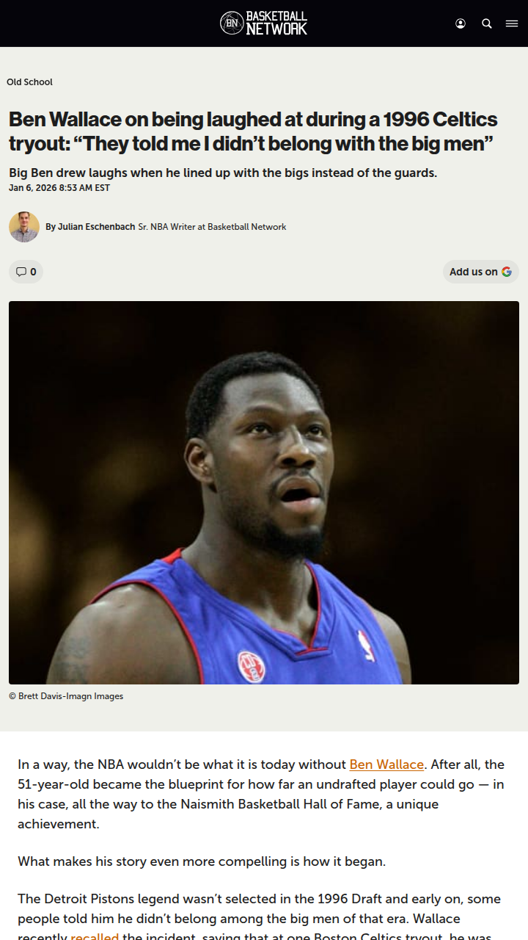
Task: Click the Brett Davis-Imagn Images photo credit
Action: 66,696
